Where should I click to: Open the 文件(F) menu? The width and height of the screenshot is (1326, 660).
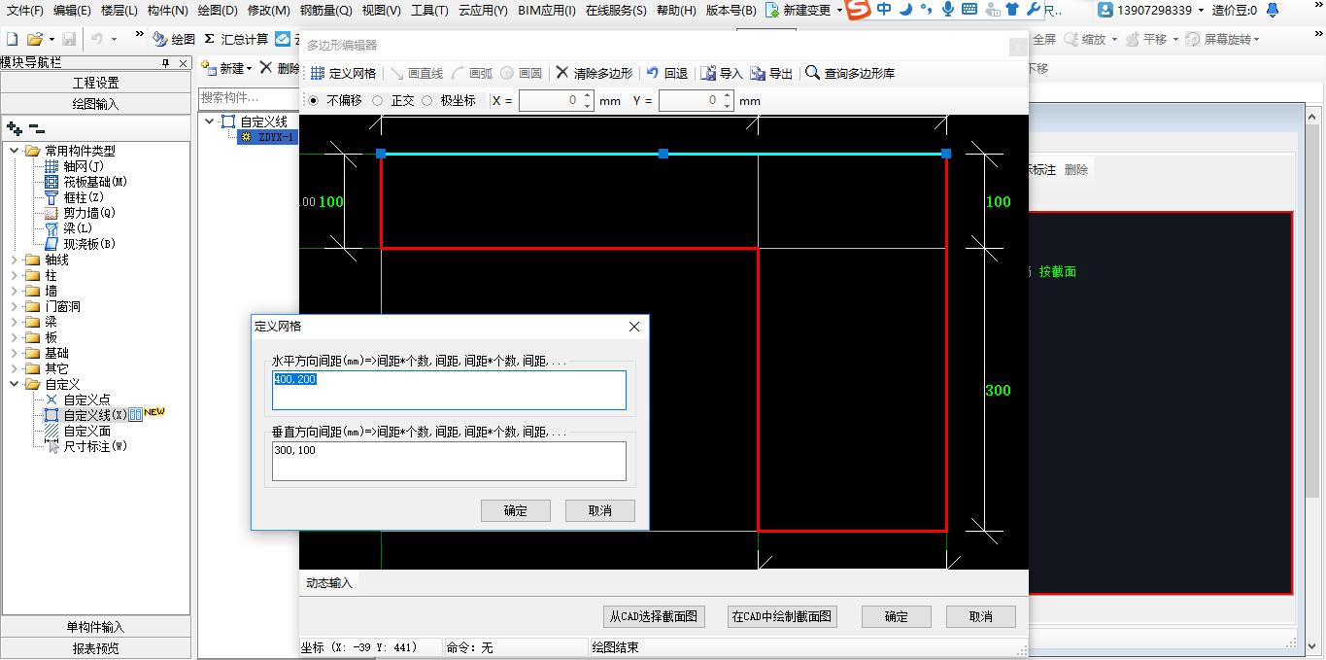coord(25,10)
